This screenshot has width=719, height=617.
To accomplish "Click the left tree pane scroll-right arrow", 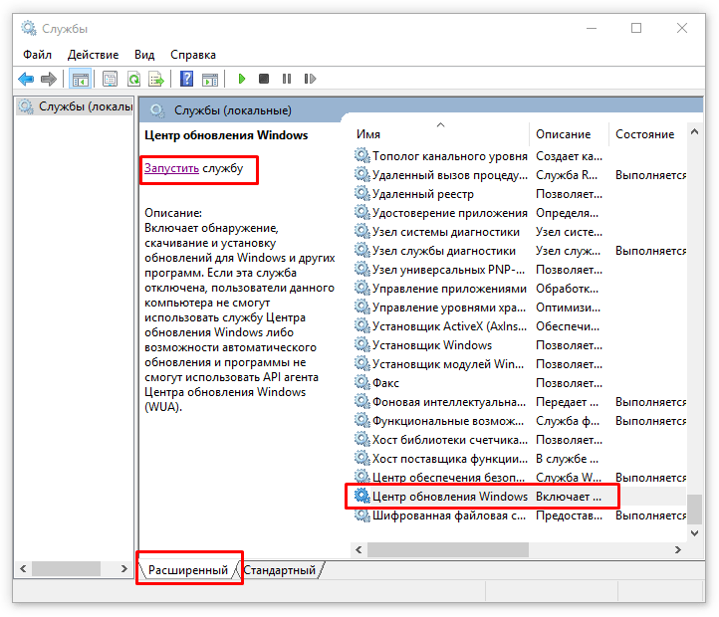I will point(123,569).
